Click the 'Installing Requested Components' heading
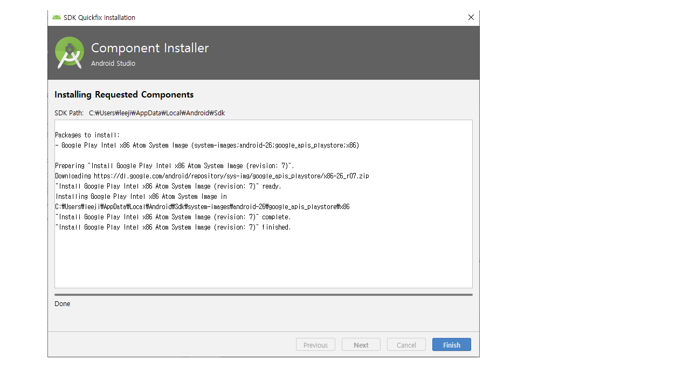Screen dimensions: 690x388 (124, 95)
